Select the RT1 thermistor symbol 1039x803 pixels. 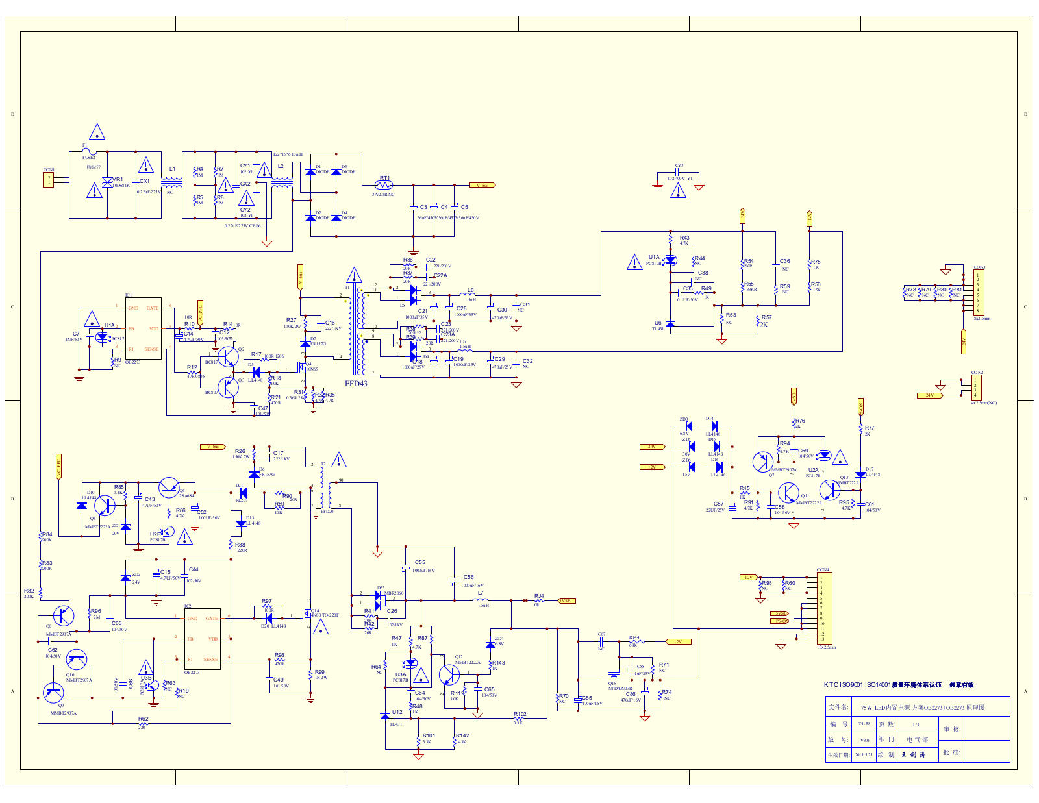point(384,185)
